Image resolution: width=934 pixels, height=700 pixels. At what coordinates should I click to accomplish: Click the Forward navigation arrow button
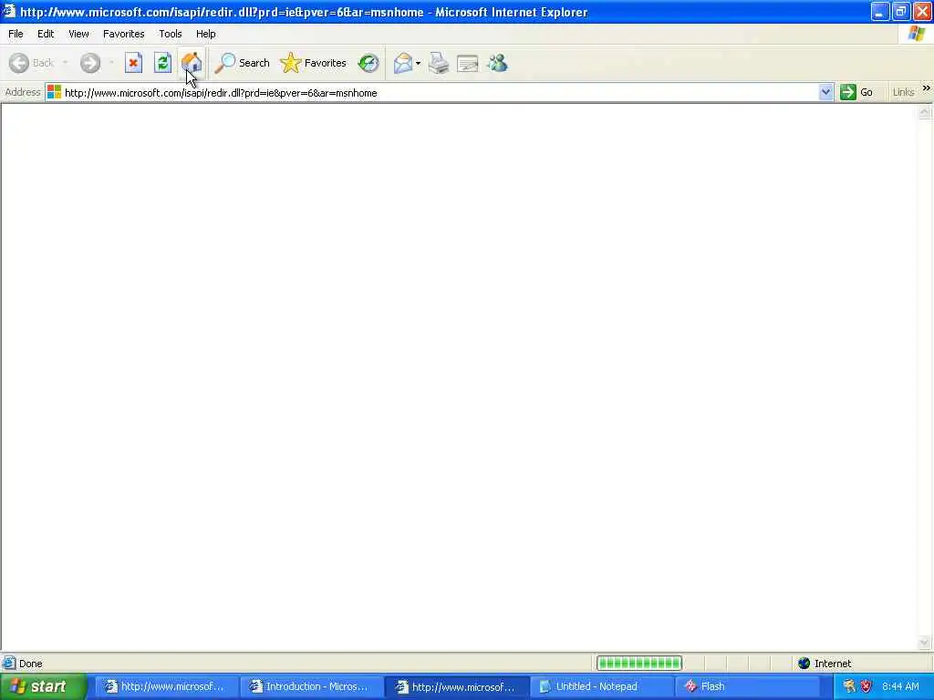coord(90,63)
